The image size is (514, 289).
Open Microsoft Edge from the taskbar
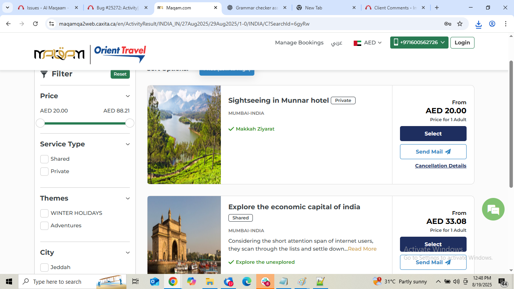[246, 281]
